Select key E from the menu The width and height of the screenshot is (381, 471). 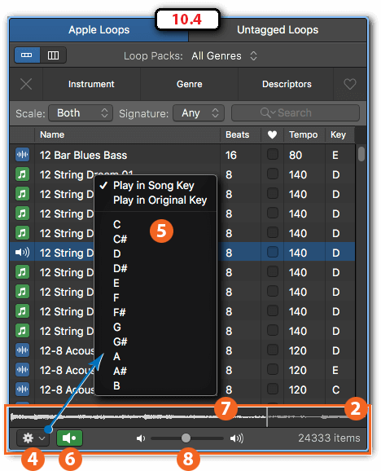coord(116,283)
